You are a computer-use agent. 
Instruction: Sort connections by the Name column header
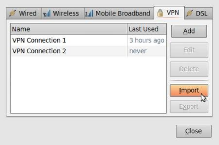click(x=69, y=29)
